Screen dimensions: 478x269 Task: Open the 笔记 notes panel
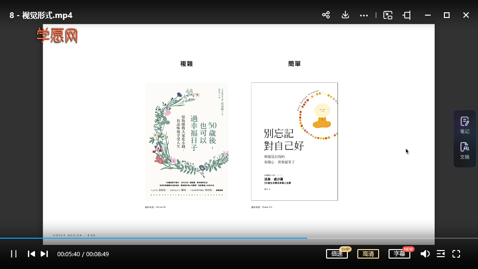(465, 125)
